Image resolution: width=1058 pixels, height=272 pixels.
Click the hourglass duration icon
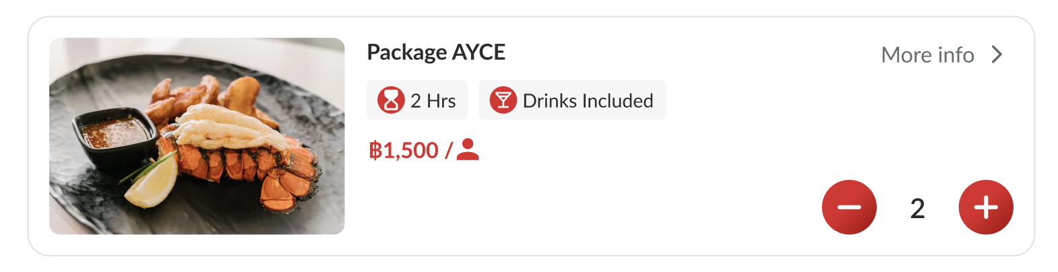(x=391, y=100)
